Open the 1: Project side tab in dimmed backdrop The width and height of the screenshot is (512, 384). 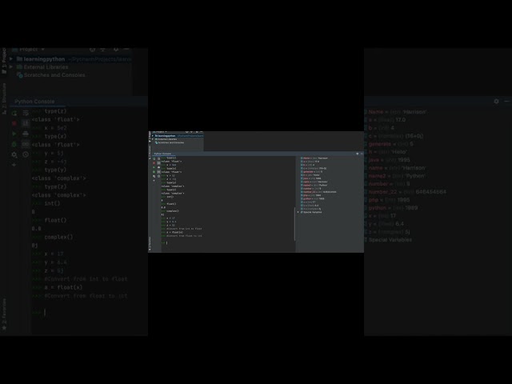pyautogui.click(x=4, y=61)
